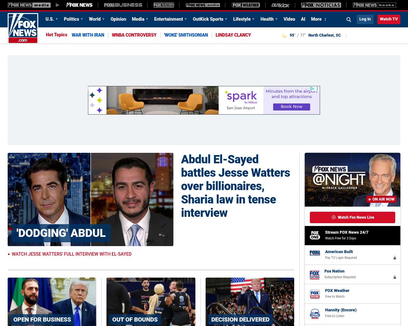Open Stream FOX News 24/7 link
The height and width of the screenshot is (326, 408).
(x=353, y=236)
